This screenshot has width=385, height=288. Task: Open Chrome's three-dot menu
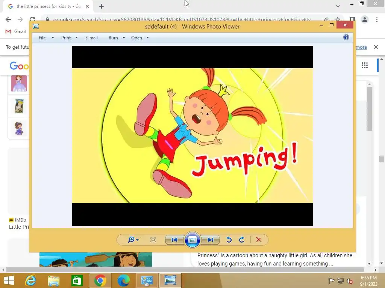click(x=377, y=19)
